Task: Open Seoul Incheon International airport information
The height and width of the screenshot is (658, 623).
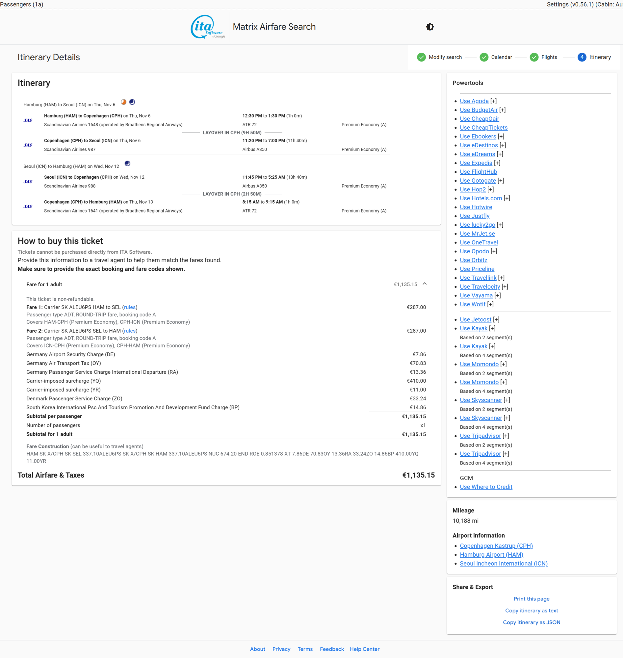Action: pyautogui.click(x=504, y=563)
